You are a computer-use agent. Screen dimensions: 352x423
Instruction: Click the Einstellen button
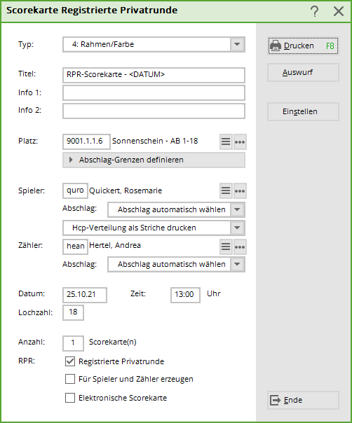point(303,111)
